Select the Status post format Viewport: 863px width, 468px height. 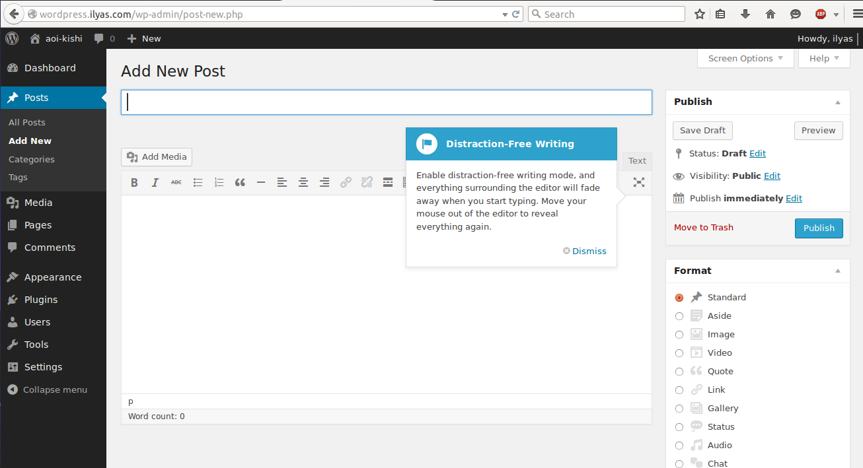click(679, 427)
